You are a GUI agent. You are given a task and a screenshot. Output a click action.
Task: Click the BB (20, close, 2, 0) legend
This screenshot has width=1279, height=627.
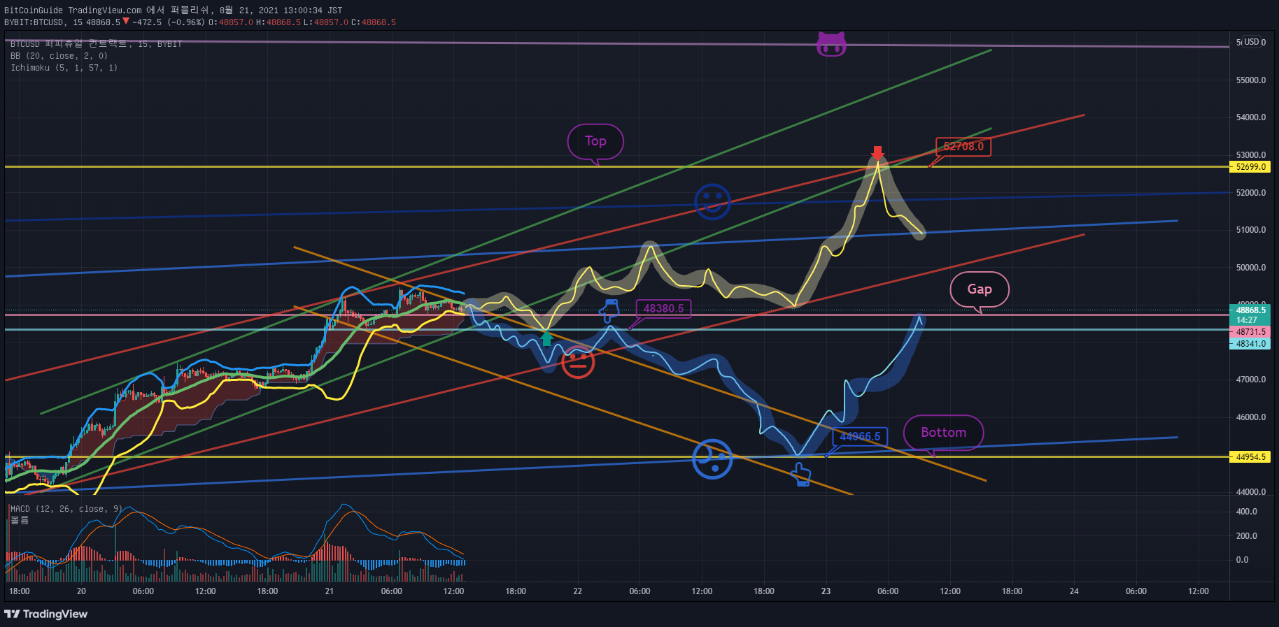(59, 56)
